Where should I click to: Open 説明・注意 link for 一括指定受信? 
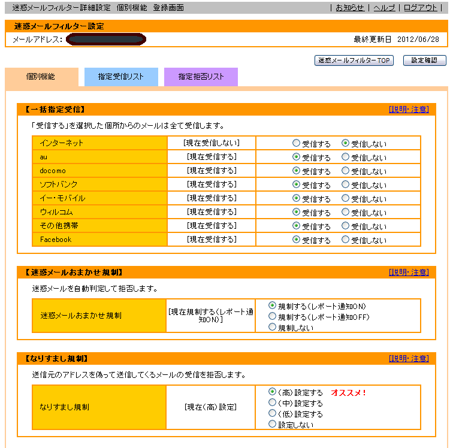[409, 109]
